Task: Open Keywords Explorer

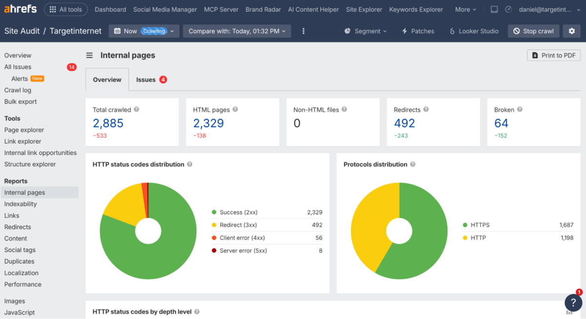Action: pyautogui.click(x=416, y=9)
